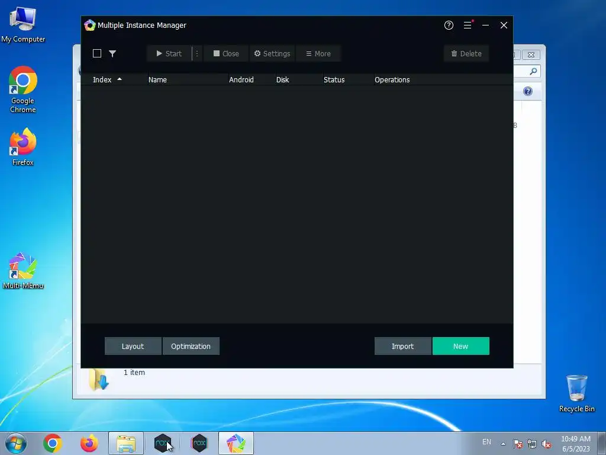Viewport: 606px width, 455px height.
Task: Switch to the Windows Explorer taskbar button
Action: point(126,443)
